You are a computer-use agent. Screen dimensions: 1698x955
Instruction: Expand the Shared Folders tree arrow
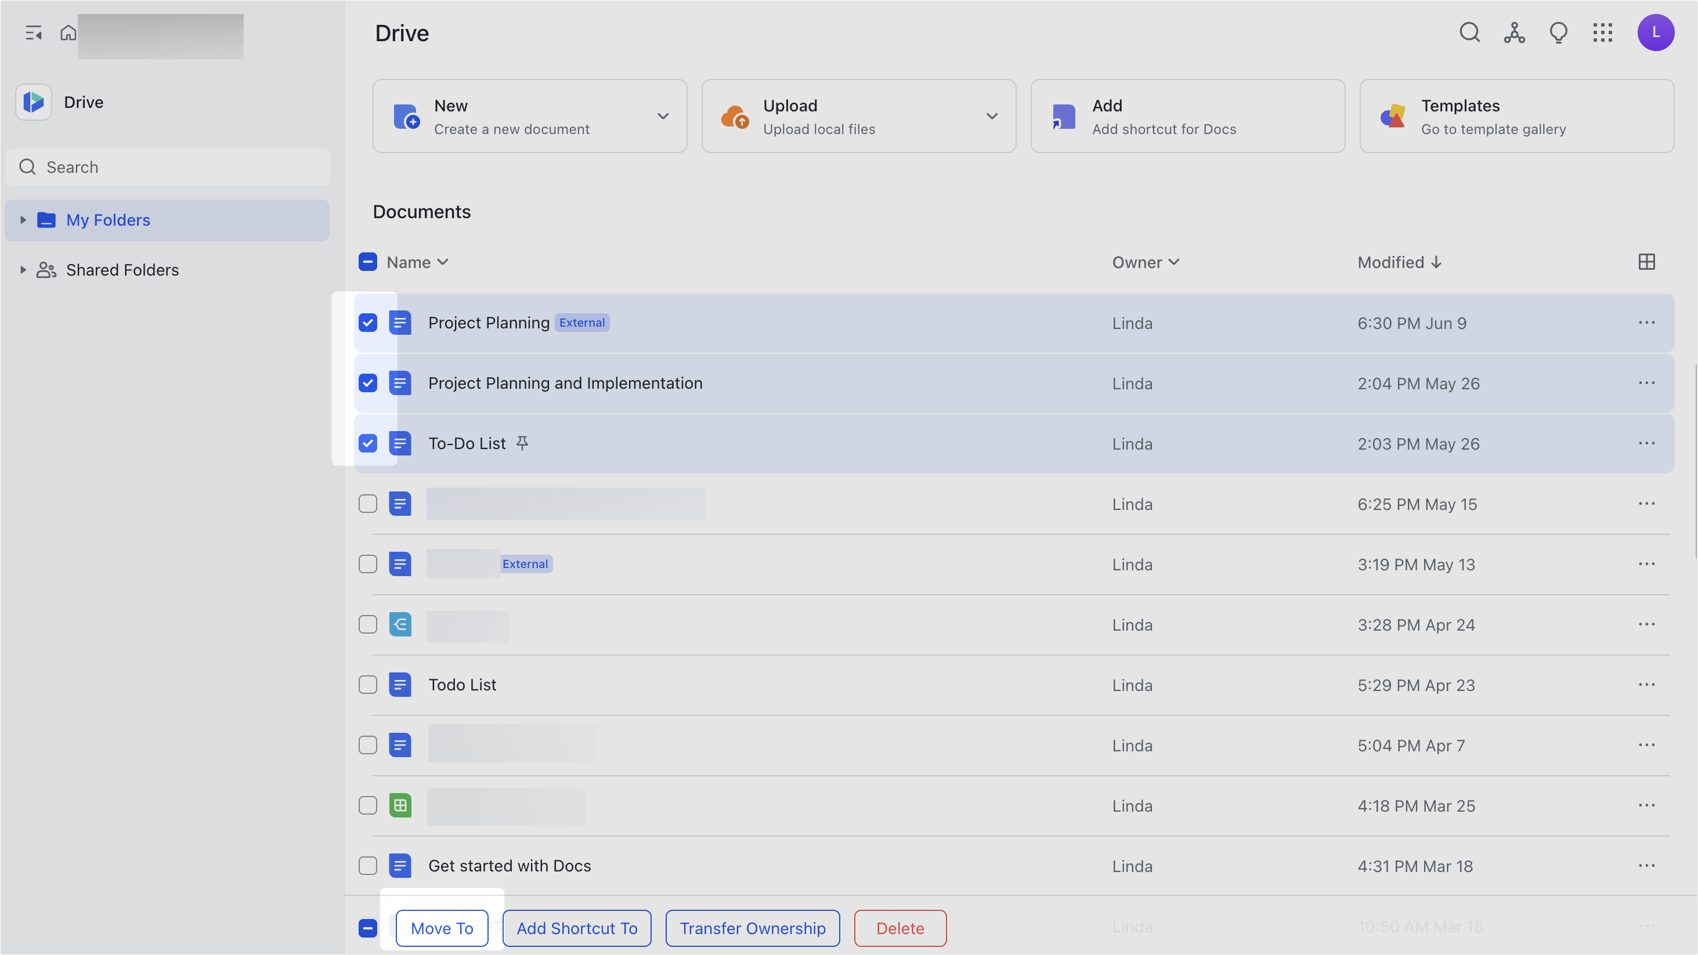point(23,270)
